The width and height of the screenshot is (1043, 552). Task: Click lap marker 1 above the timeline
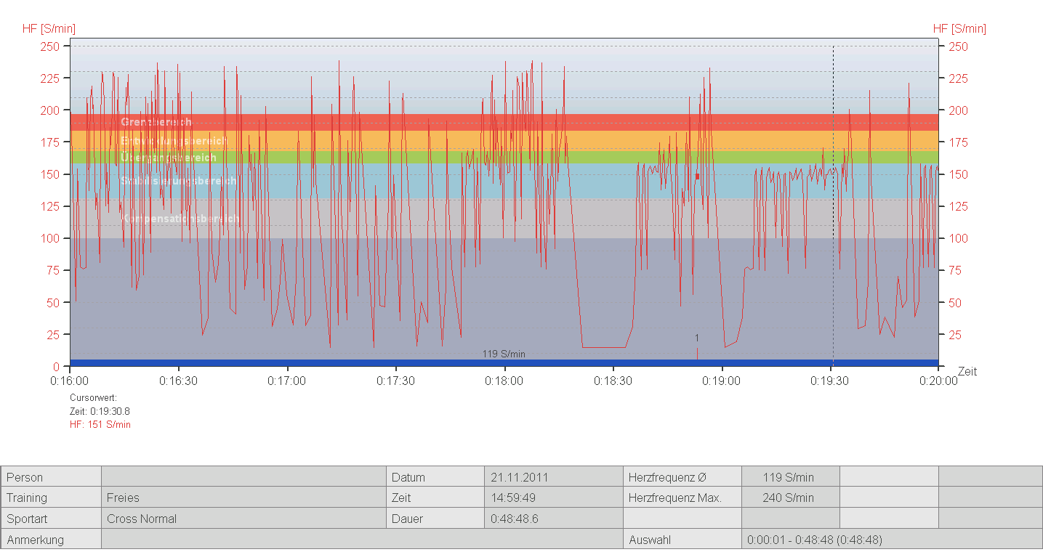(x=696, y=338)
